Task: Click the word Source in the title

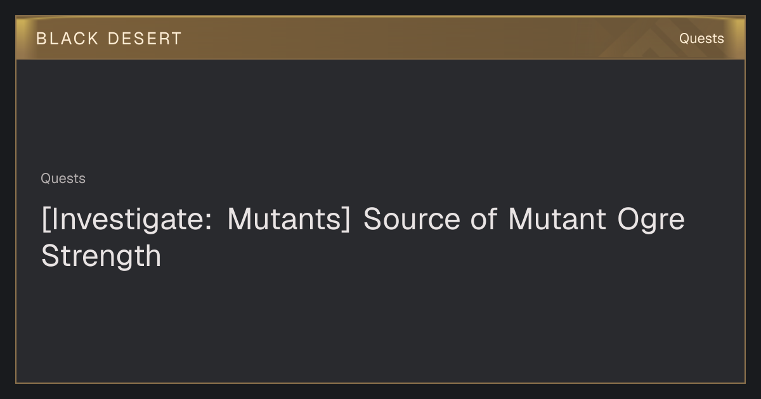Action: pyautogui.click(x=412, y=219)
